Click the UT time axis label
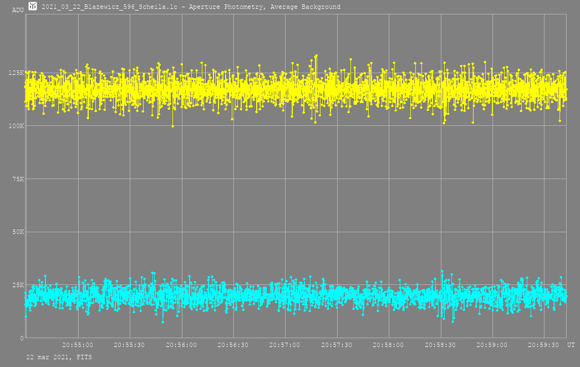This screenshot has width=580, height=367. (571, 345)
